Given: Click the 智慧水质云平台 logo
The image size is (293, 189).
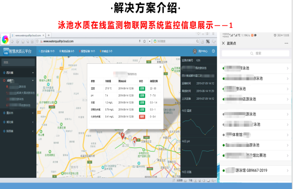Looking at the screenshot, I should (18, 51).
